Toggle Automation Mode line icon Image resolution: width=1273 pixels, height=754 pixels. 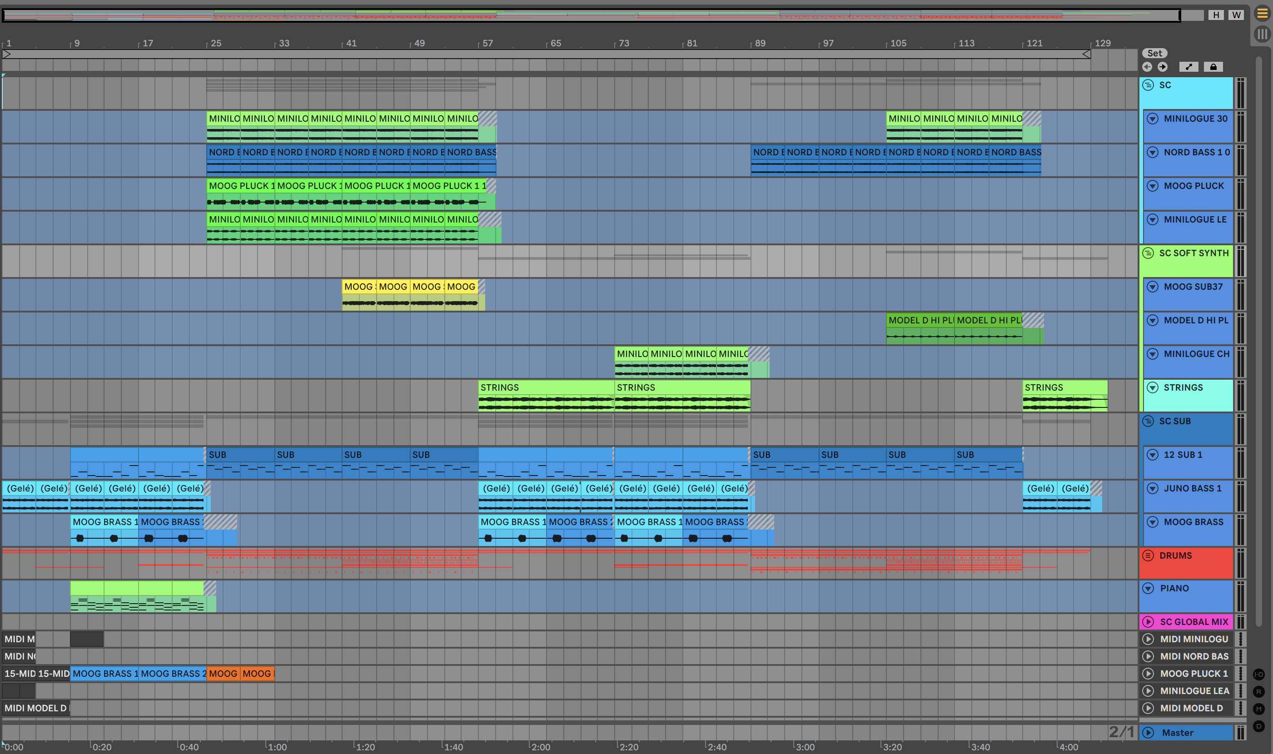[1188, 67]
